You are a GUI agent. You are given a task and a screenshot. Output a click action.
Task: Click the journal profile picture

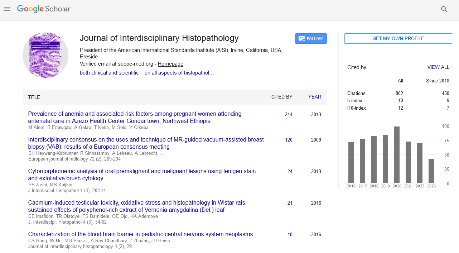pyautogui.click(x=45, y=55)
